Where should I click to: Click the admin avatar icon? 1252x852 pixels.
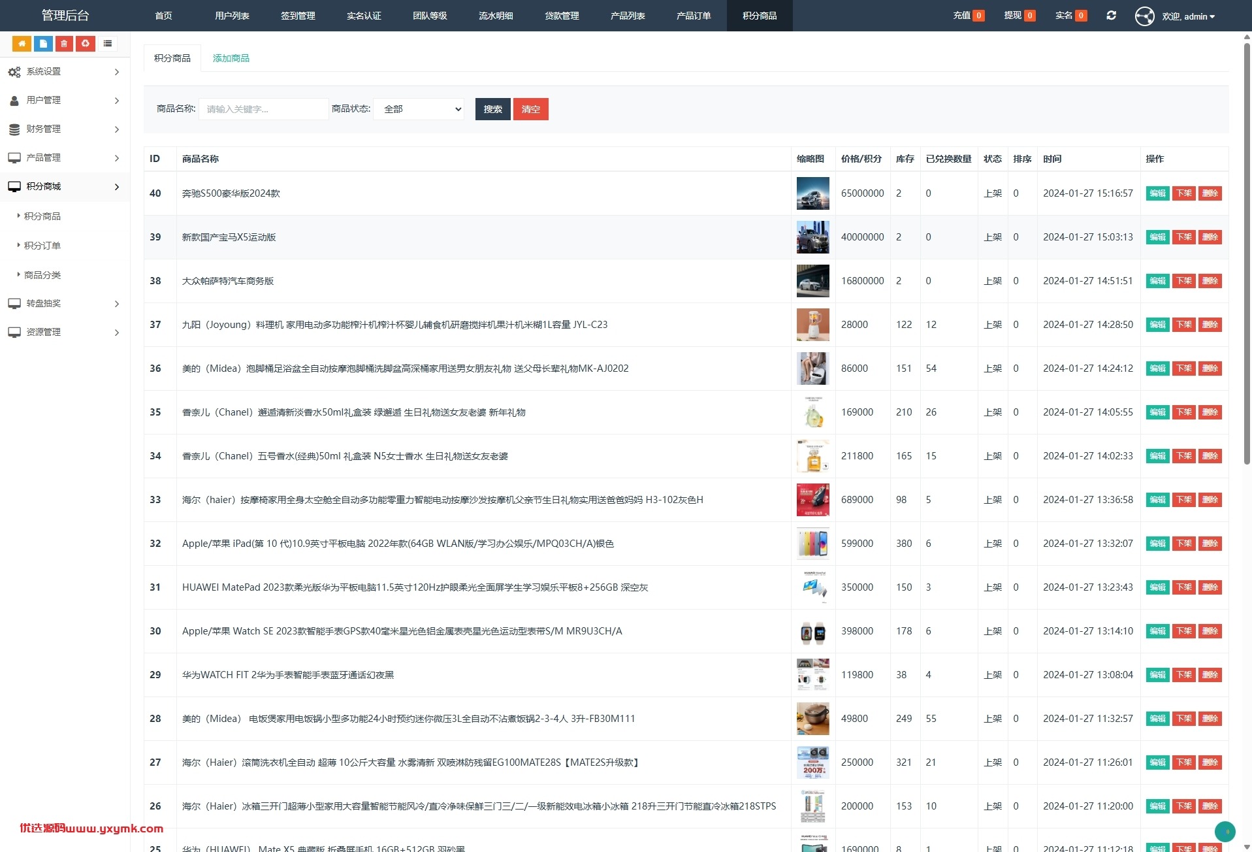pos(1144,16)
